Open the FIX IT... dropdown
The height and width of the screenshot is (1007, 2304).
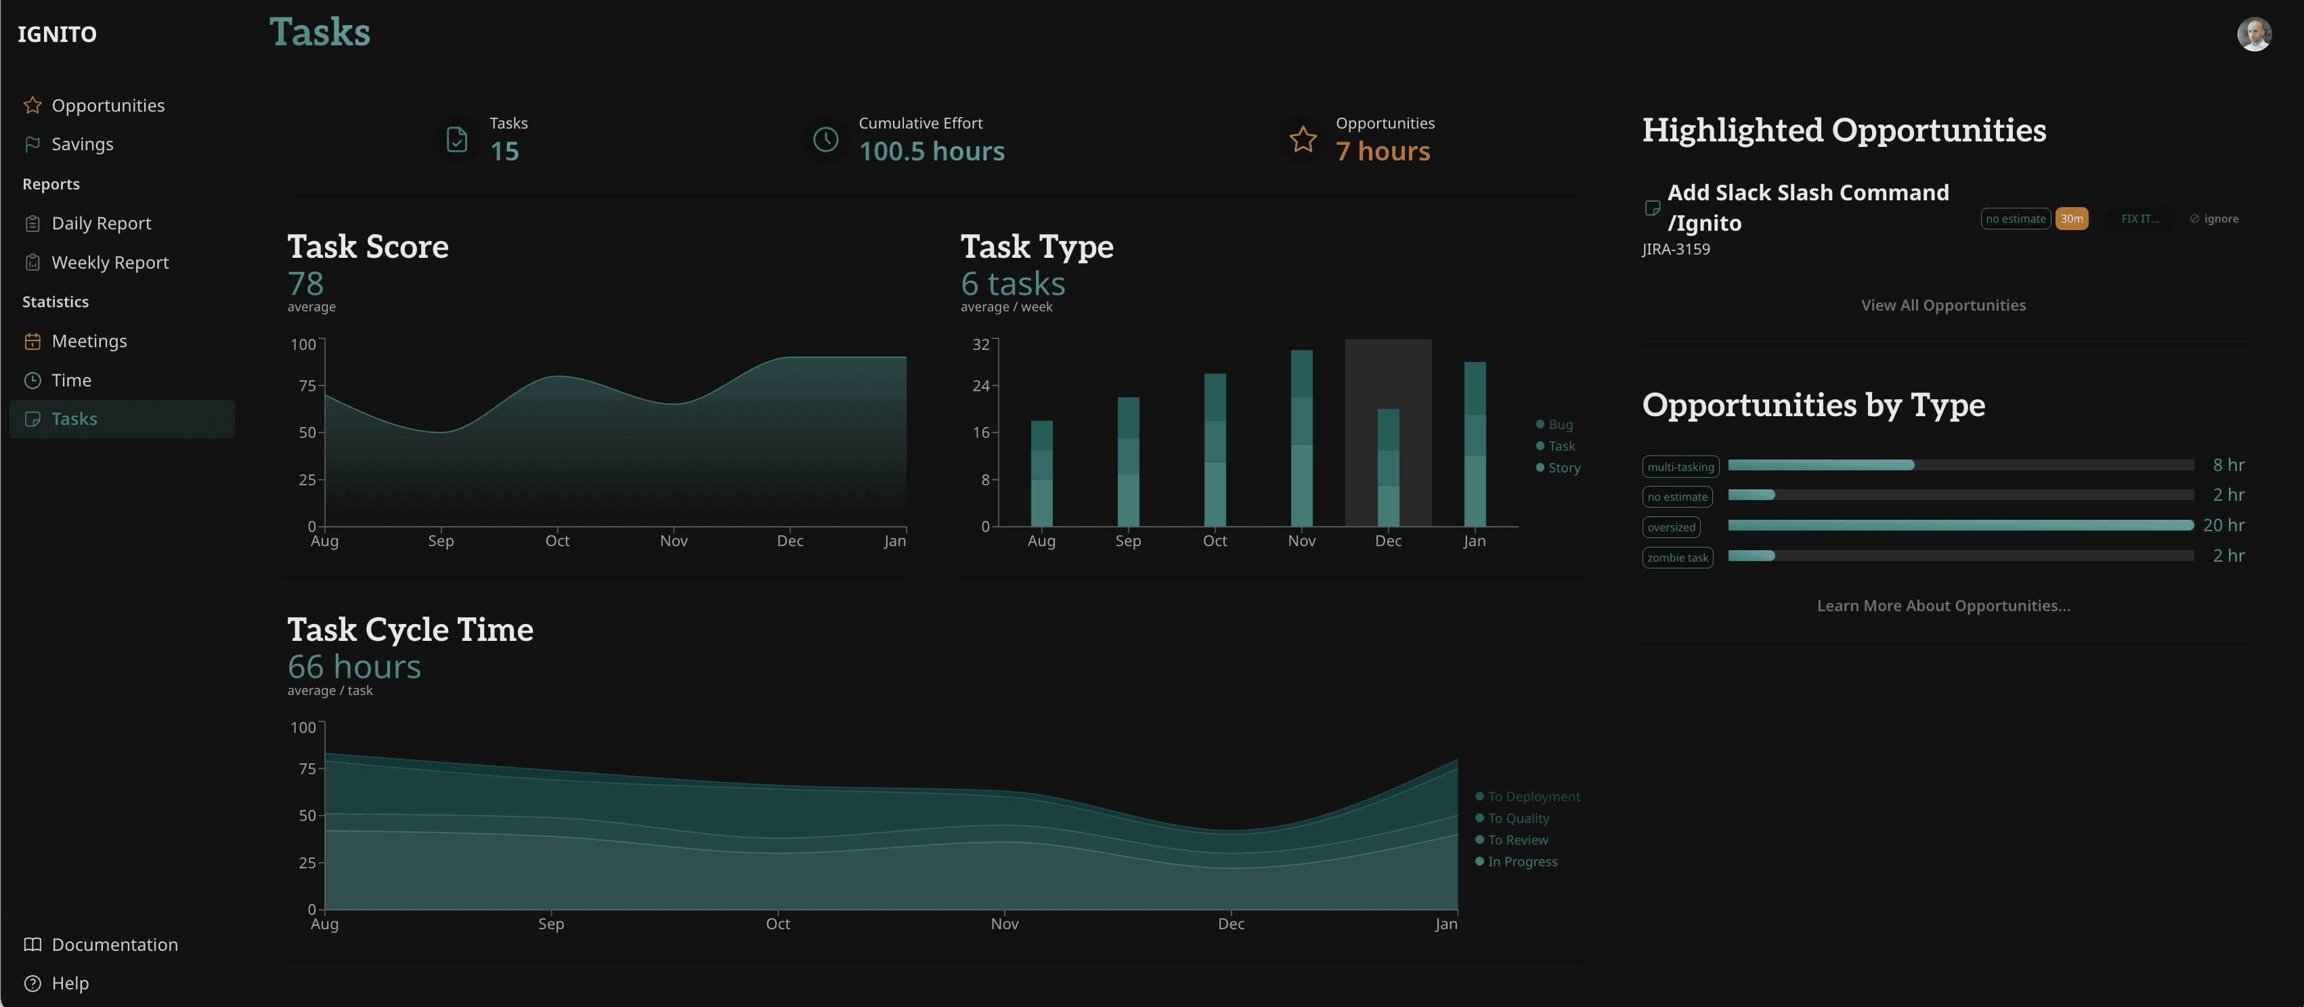2140,218
